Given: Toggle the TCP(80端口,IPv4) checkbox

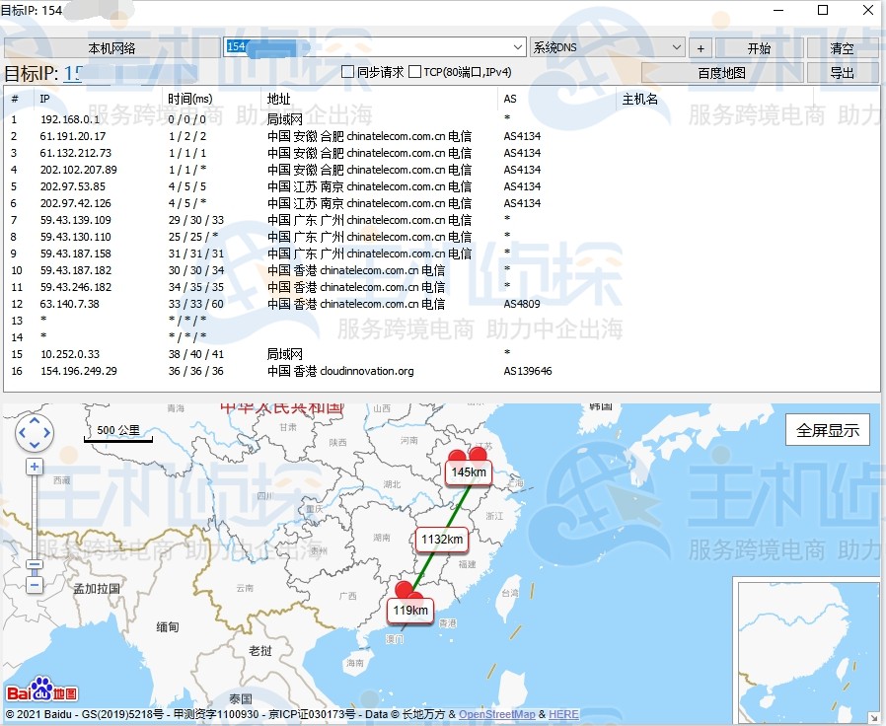Looking at the screenshot, I should 415,72.
